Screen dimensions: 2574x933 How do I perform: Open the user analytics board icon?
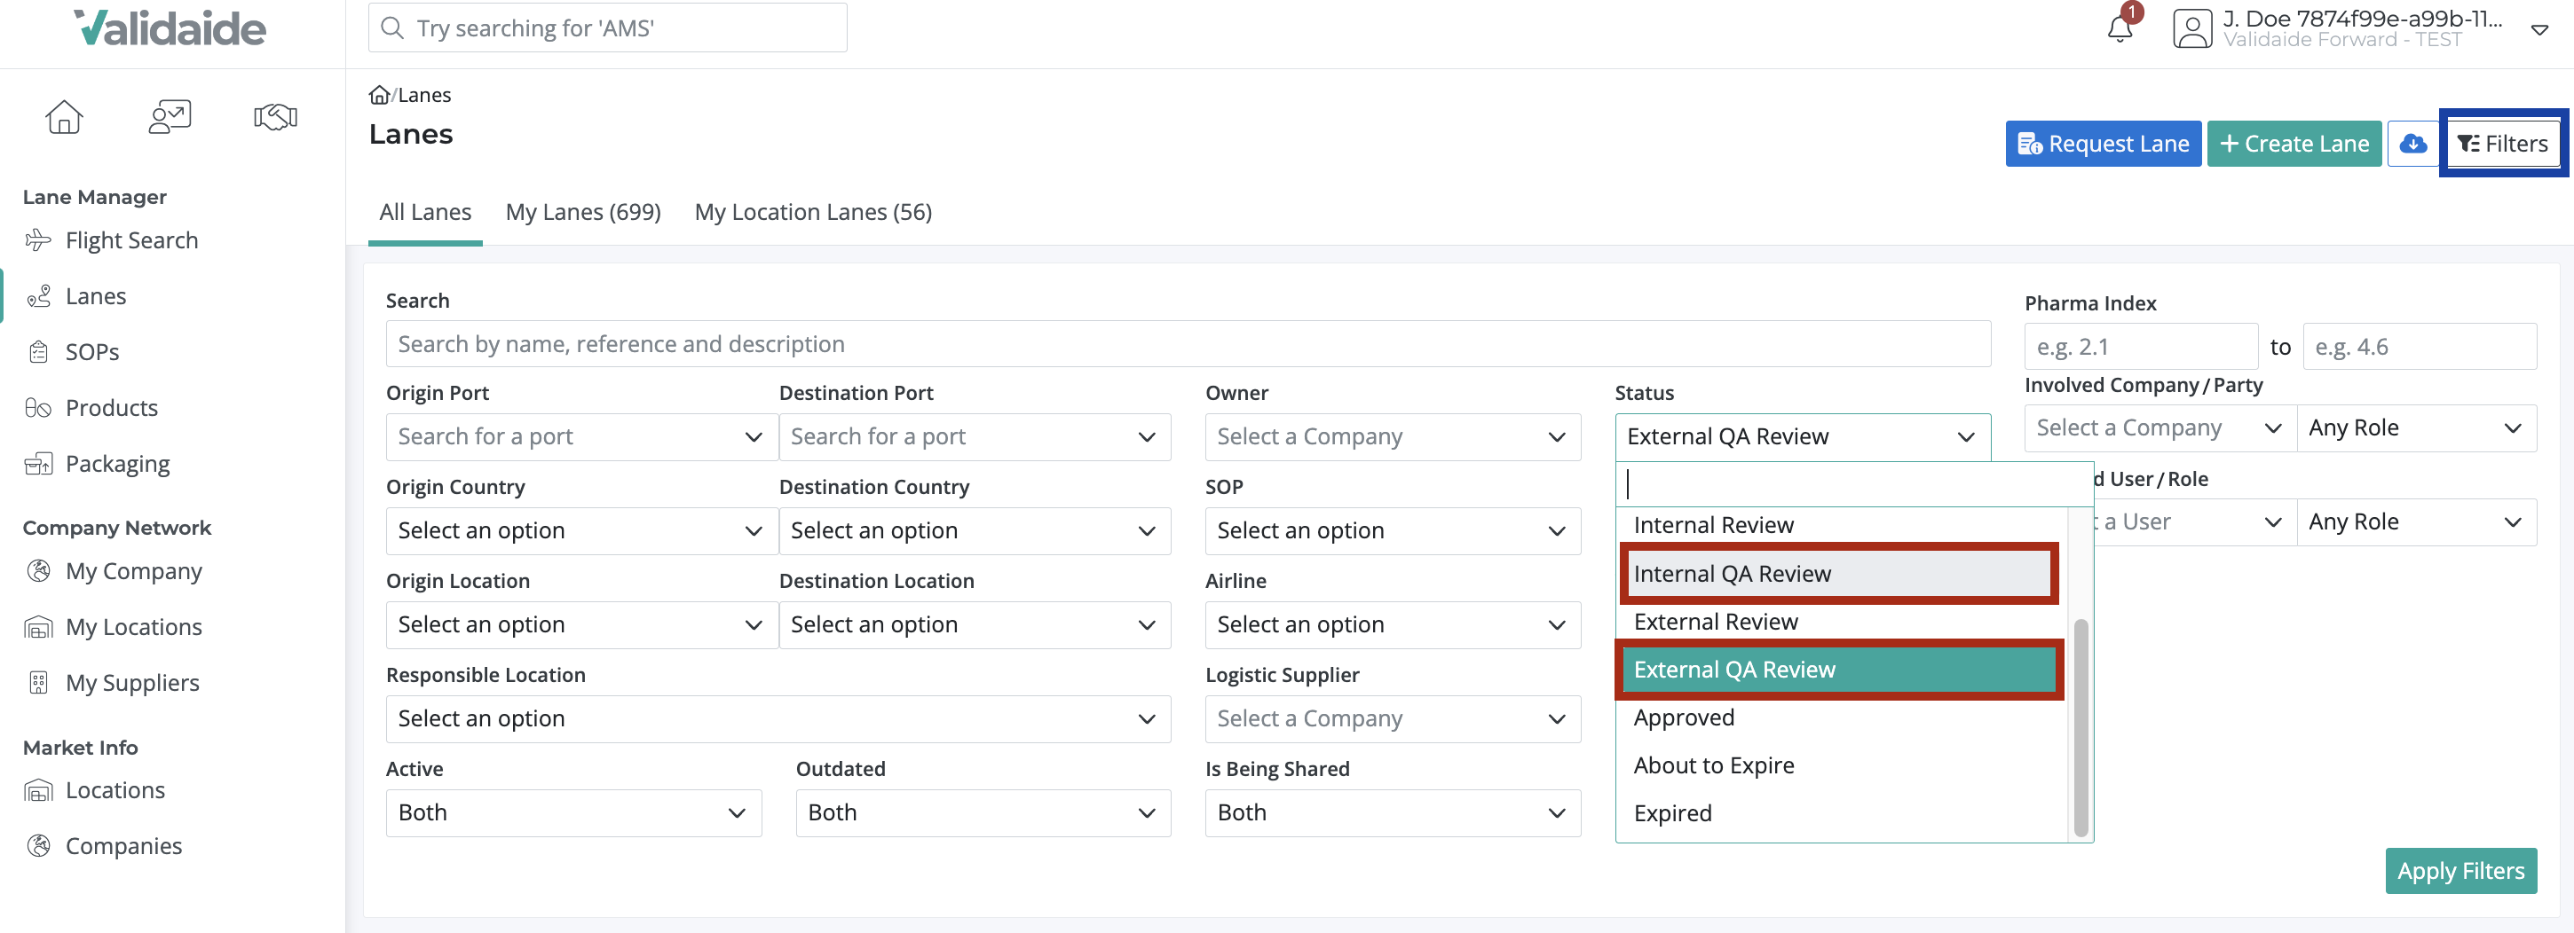170,117
